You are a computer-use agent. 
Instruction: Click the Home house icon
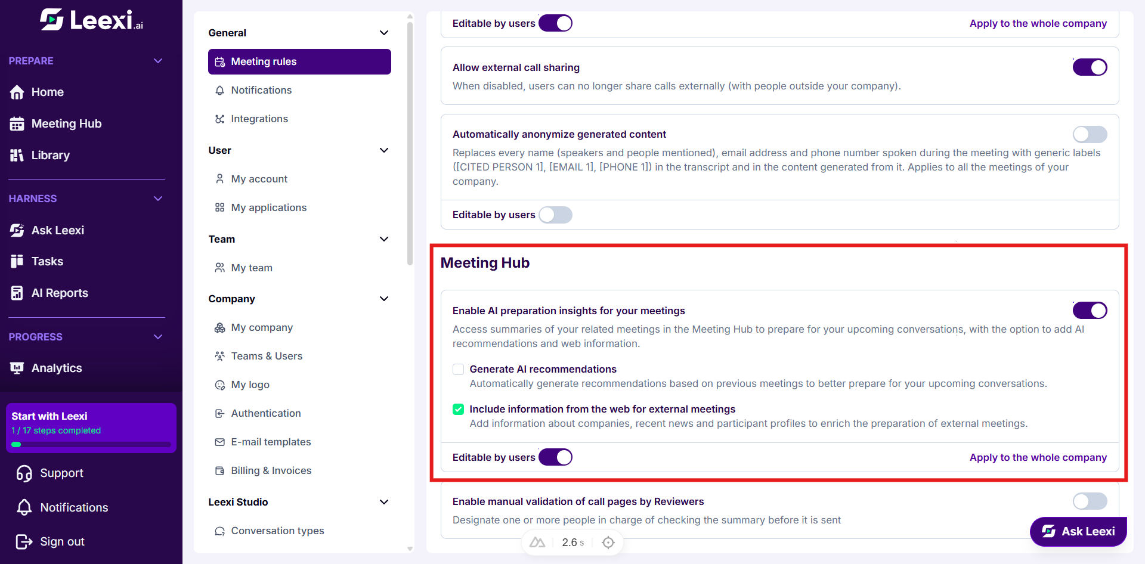pyautogui.click(x=17, y=92)
